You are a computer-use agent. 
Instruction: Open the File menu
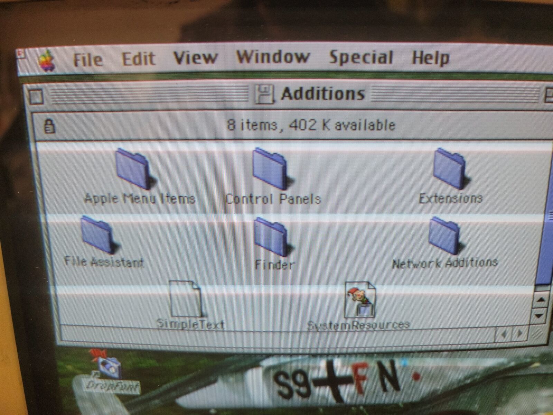click(88, 59)
